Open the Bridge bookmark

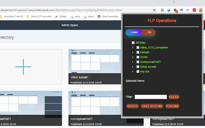61,16
